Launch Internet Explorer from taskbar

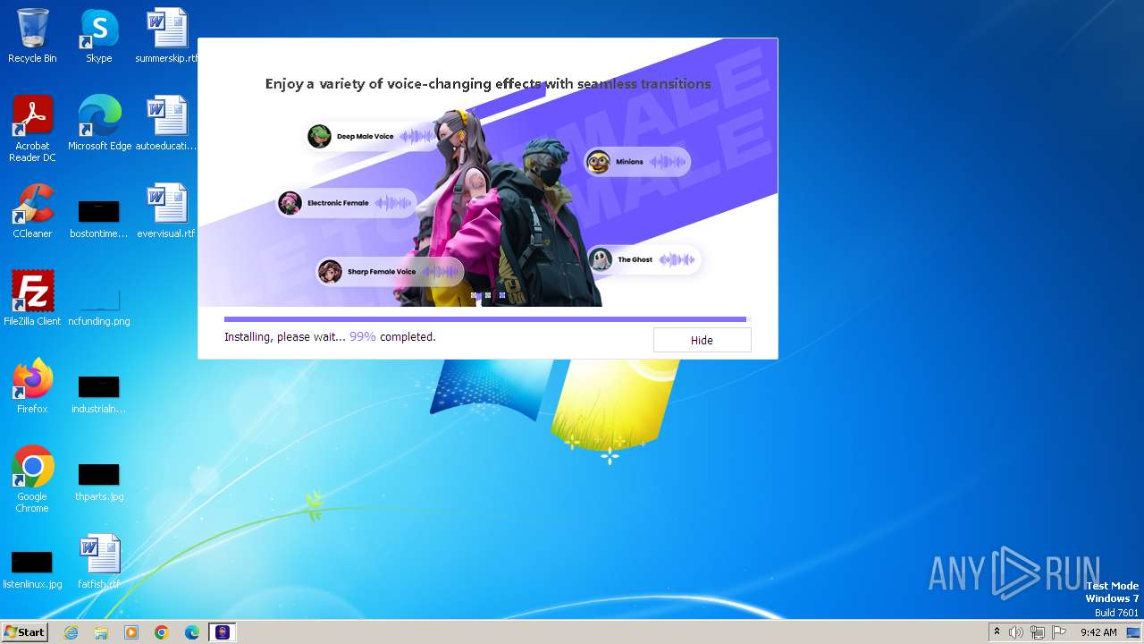point(71,632)
